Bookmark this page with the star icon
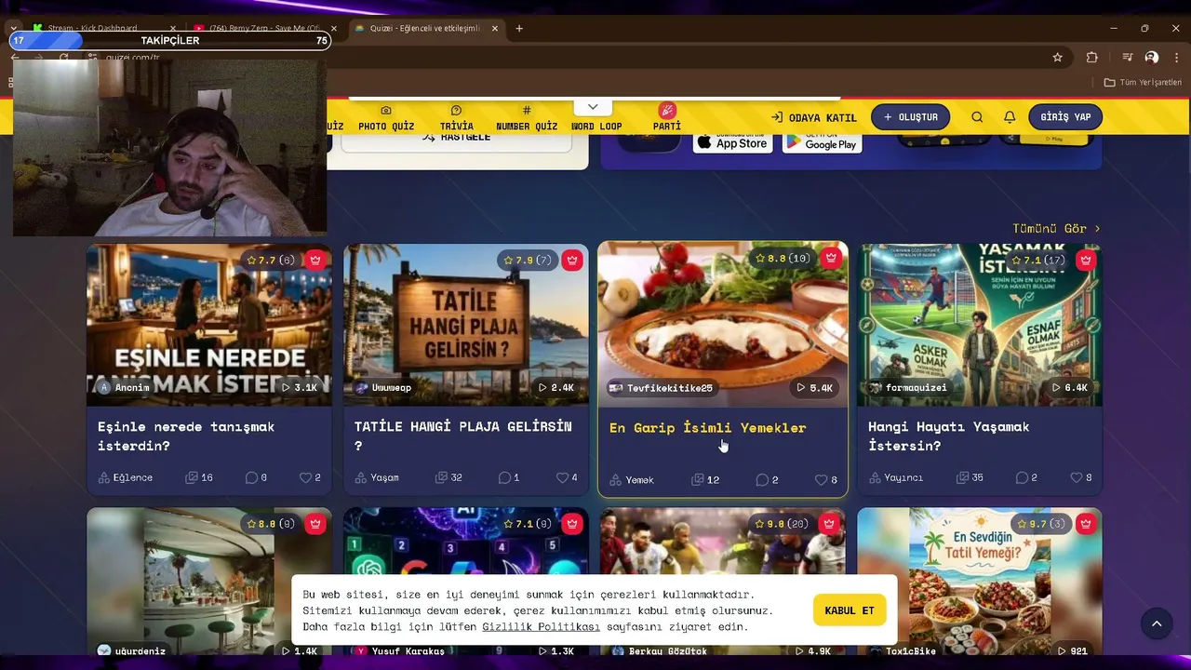The height and width of the screenshot is (670, 1191). 1057,57
